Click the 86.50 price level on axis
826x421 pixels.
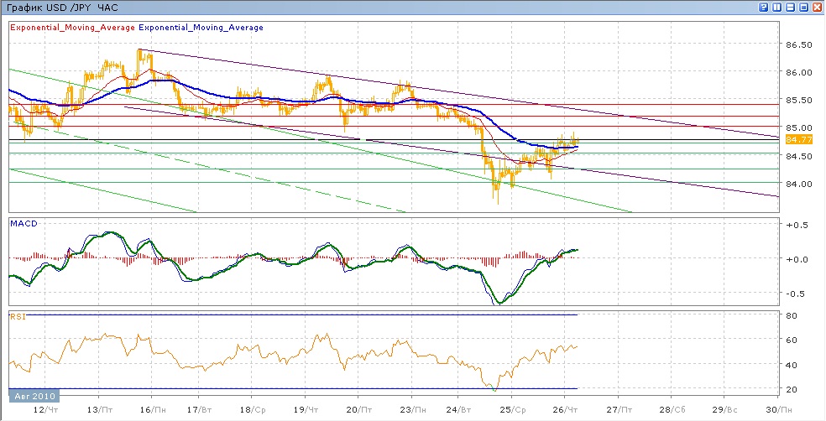(x=799, y=45)
